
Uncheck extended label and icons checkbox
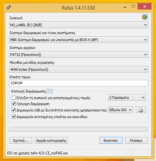point(13,117)
